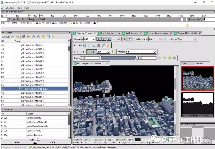Click the wand icon in Range toolbar
This screenshot has height=149, width=215.
pos(164,58)
